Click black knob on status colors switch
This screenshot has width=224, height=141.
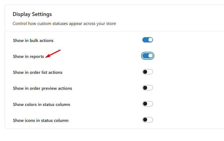[145, 104]
